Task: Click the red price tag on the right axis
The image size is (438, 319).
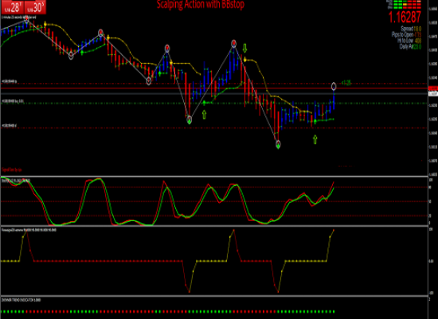Action: tap(433, 89)
